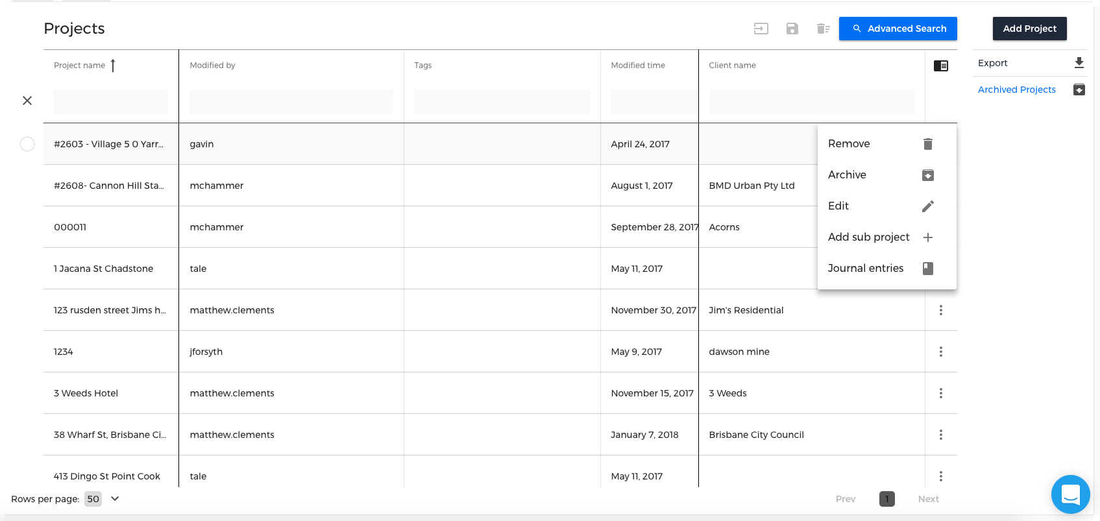Click the 000011 project name

70,227
